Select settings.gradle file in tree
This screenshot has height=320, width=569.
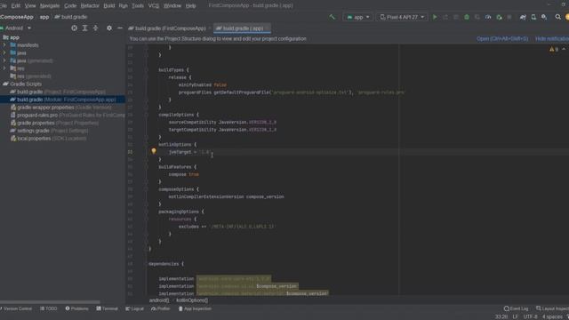pos(50,131)
